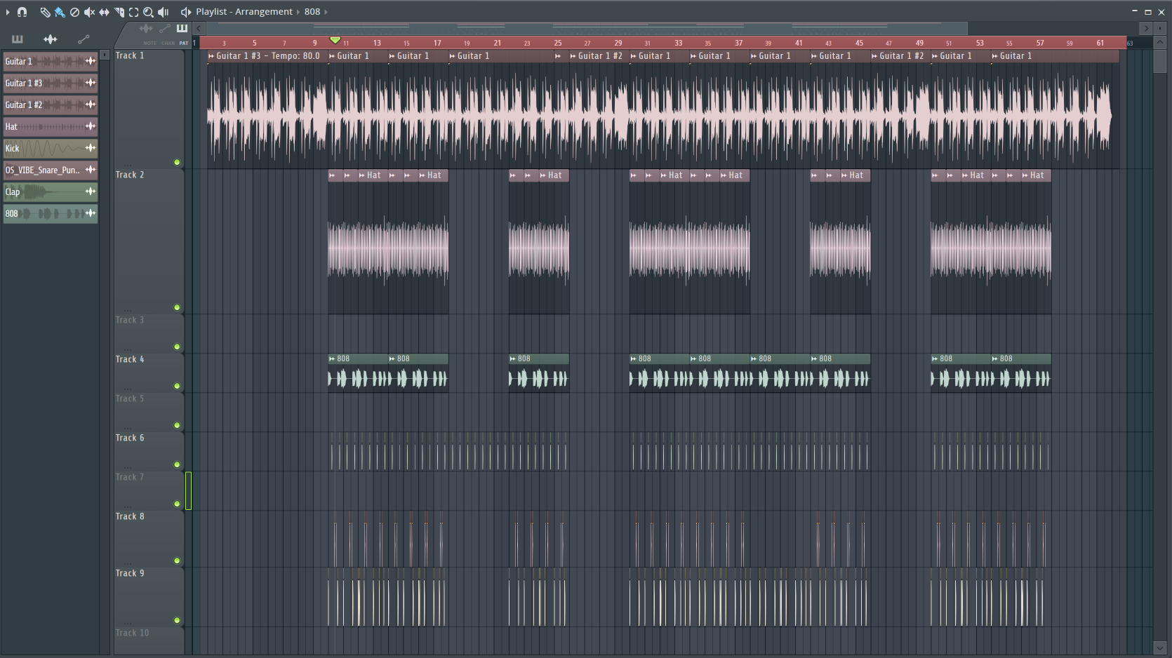Show automation clips in the picker panel

(84, 39)
